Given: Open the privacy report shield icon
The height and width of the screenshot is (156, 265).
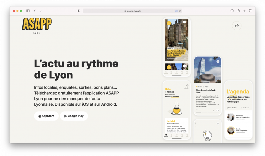Looking at the screenshot, I should pyautogui.click(x=79, y=11).
